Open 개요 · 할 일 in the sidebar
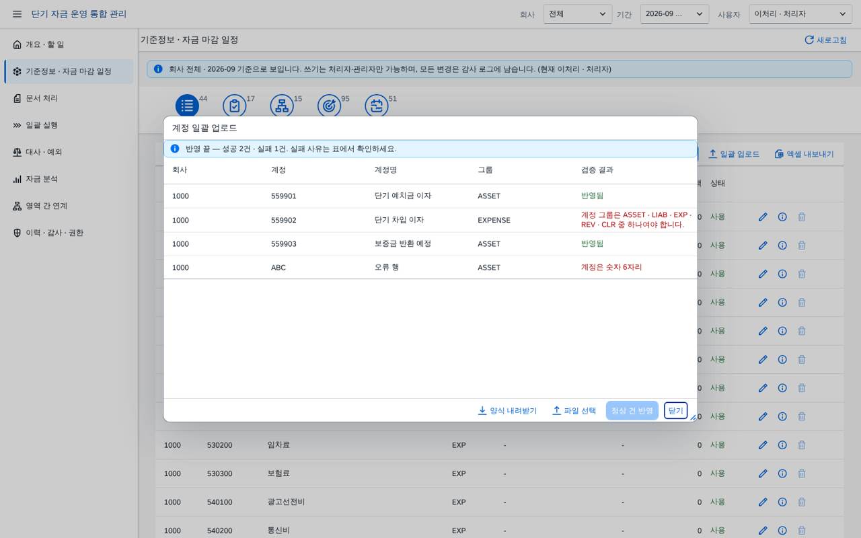The image size is (861, 538). pos(69,44)
